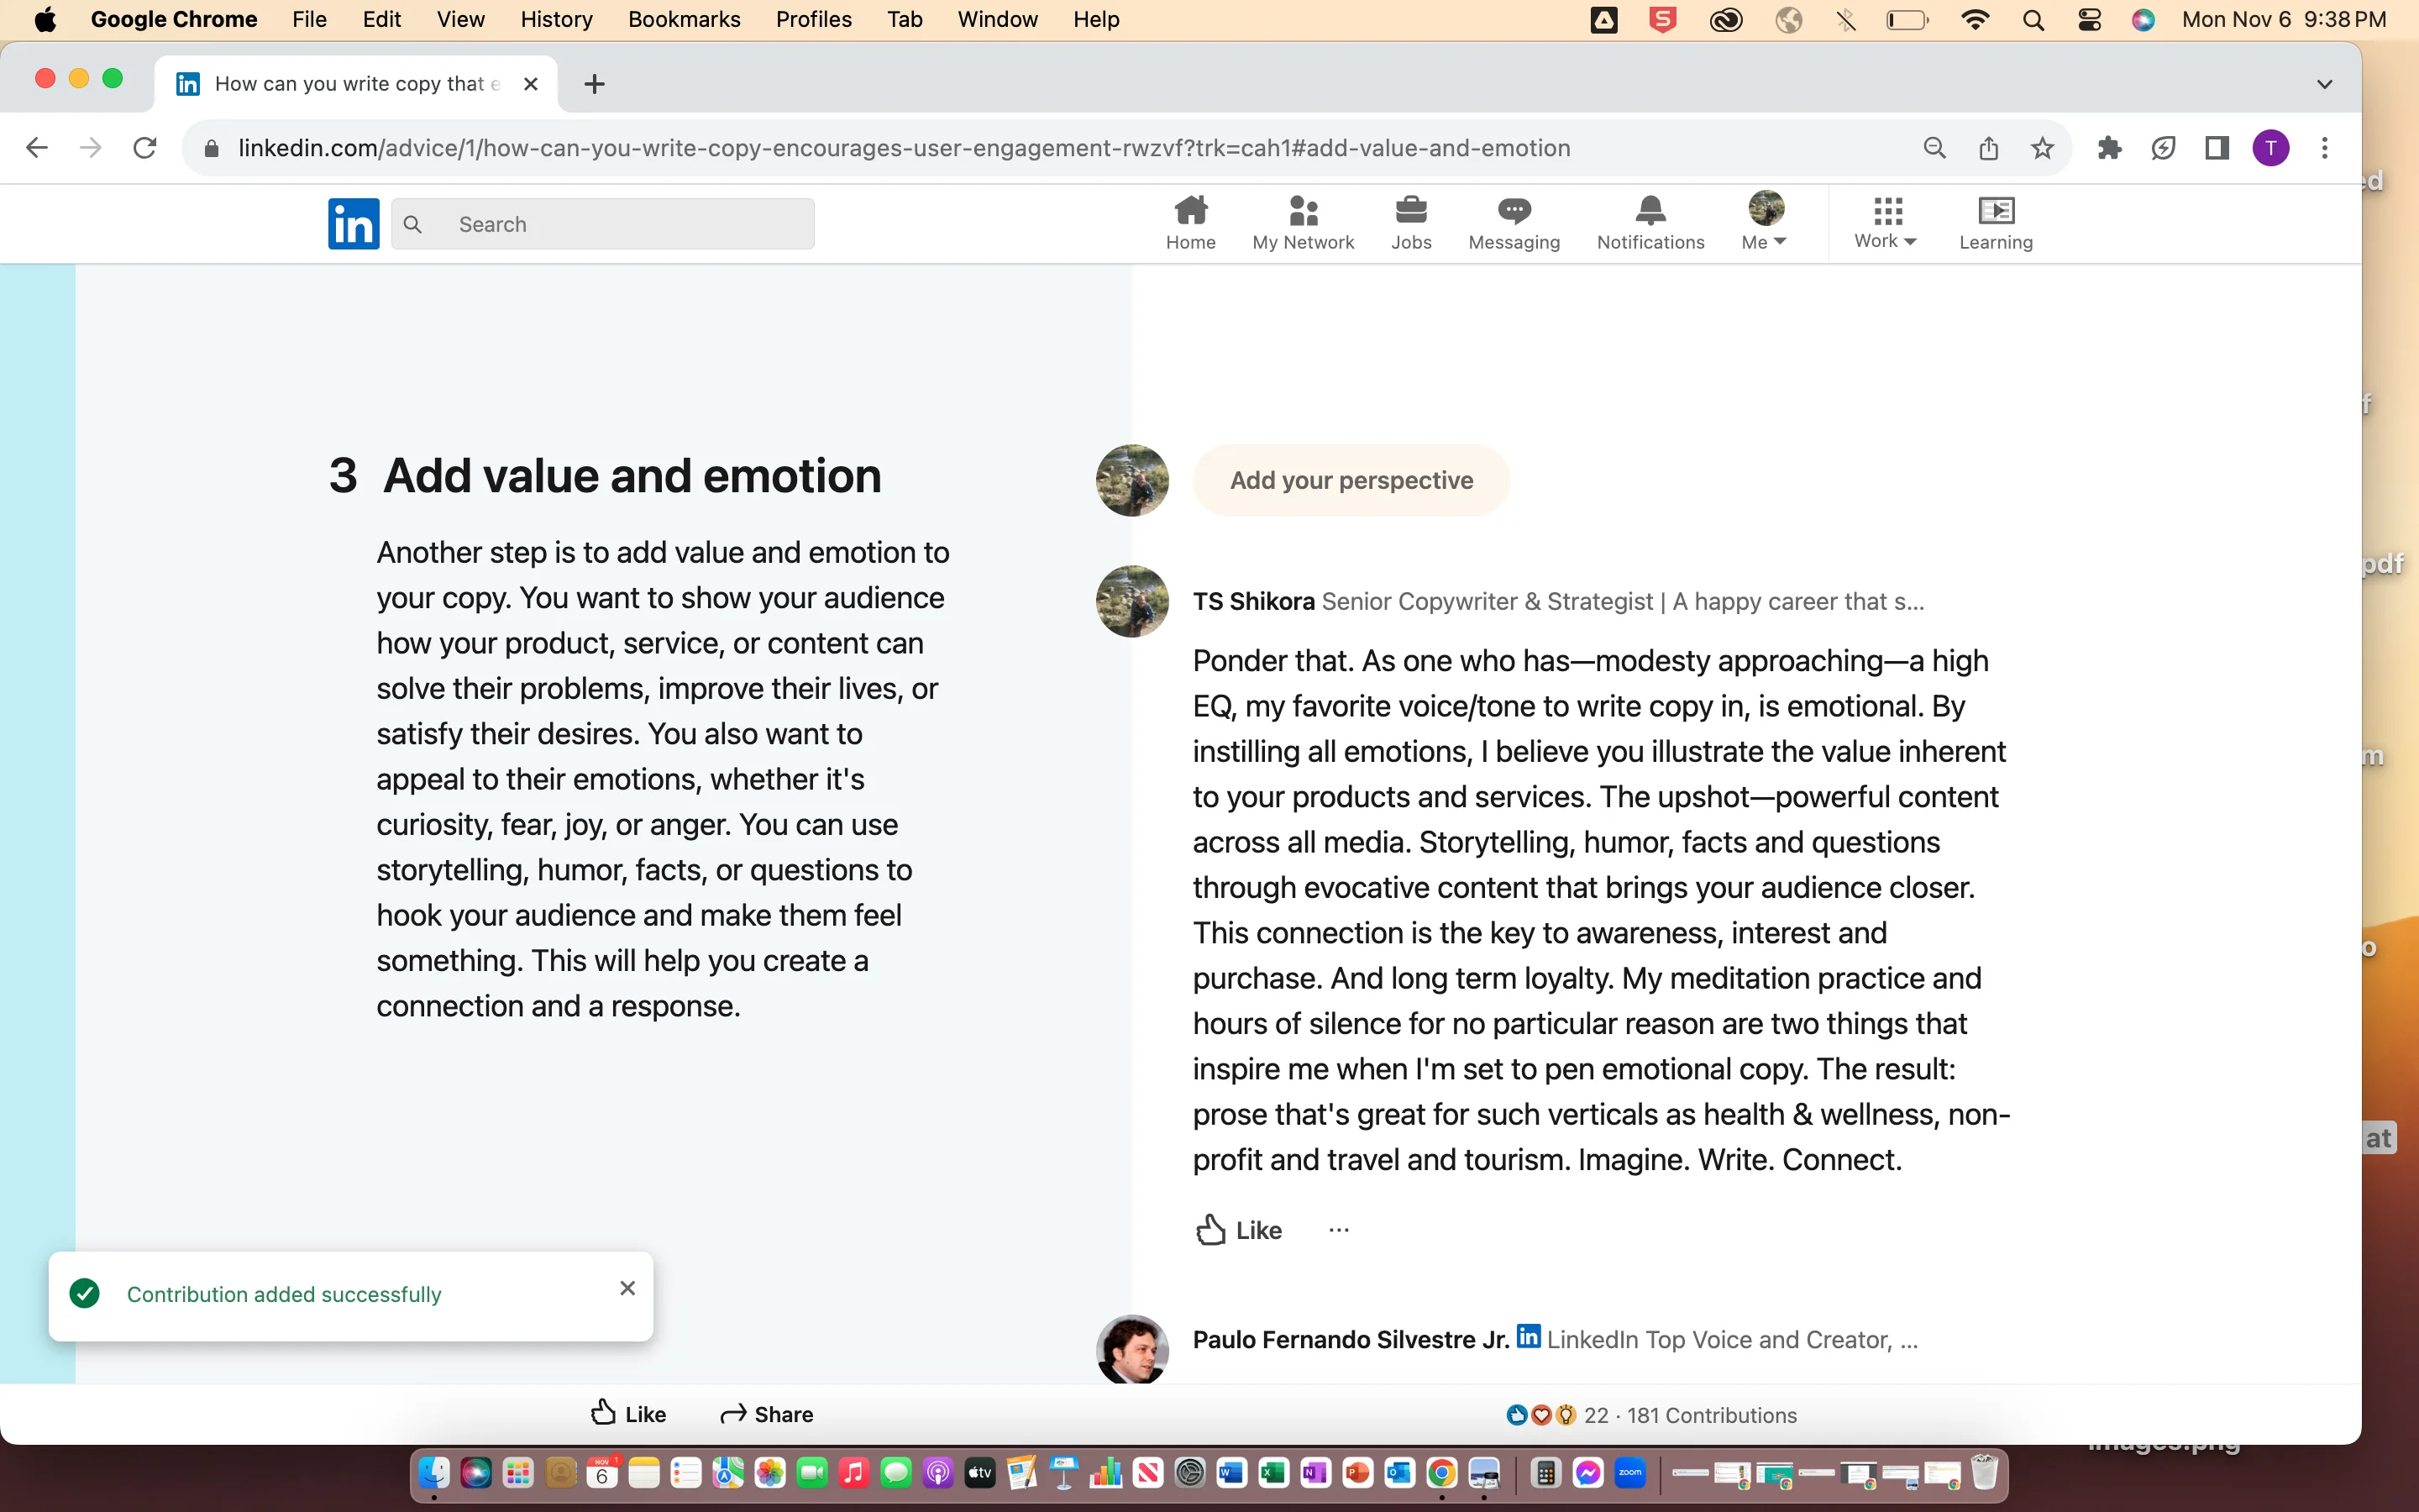Screen dimensions: 2419x1512
Task: Select the LinkedIn article tab
Action: 356,84
